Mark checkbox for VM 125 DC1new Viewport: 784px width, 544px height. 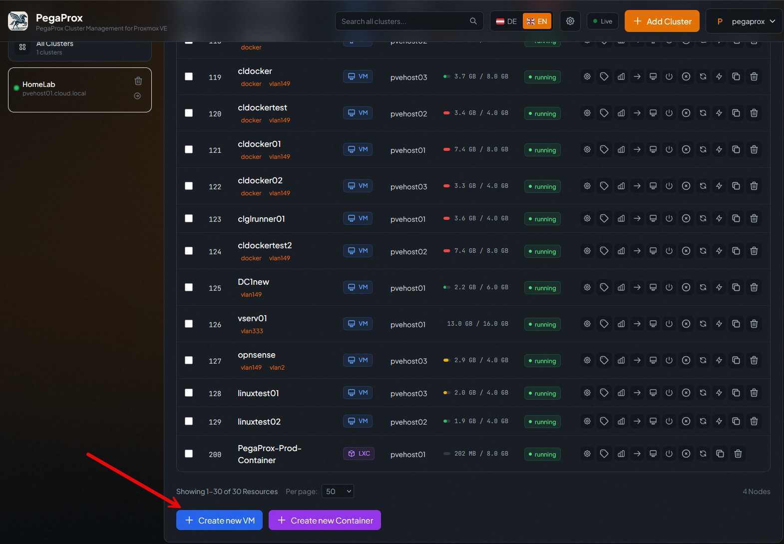(189, 287)
